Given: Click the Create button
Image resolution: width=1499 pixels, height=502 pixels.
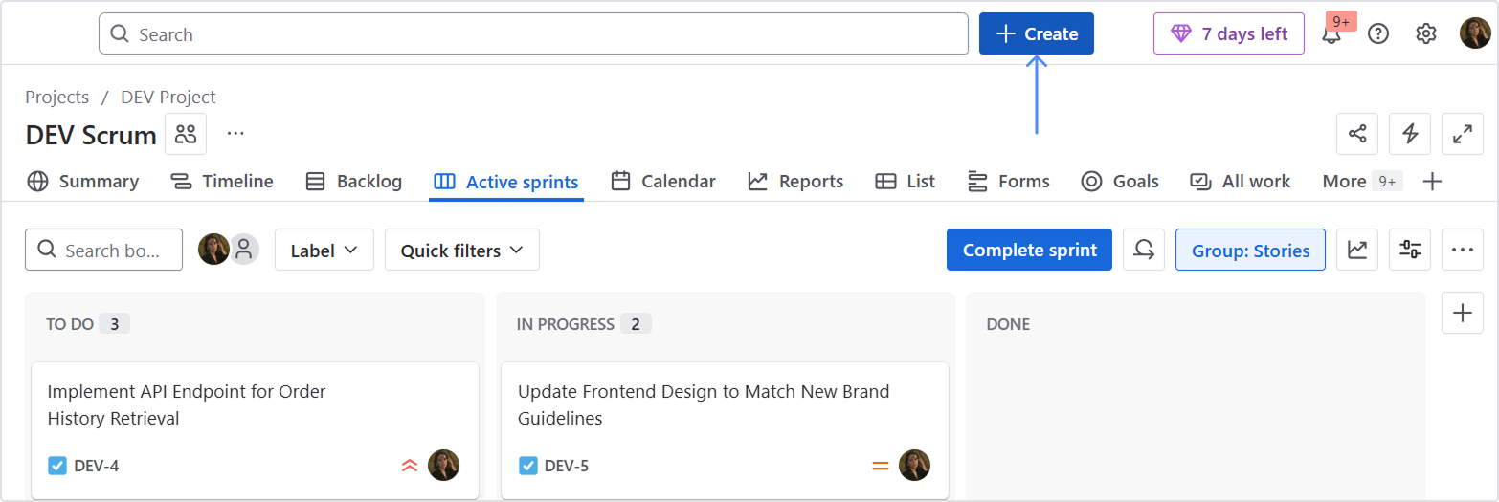Looking at the screenshot, I should tap(1037, 33).
